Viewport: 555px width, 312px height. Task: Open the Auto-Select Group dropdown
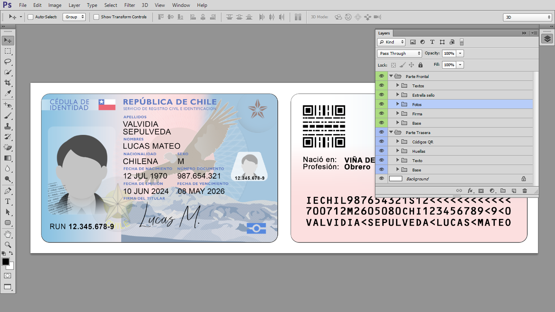click(x=74, y=17)
